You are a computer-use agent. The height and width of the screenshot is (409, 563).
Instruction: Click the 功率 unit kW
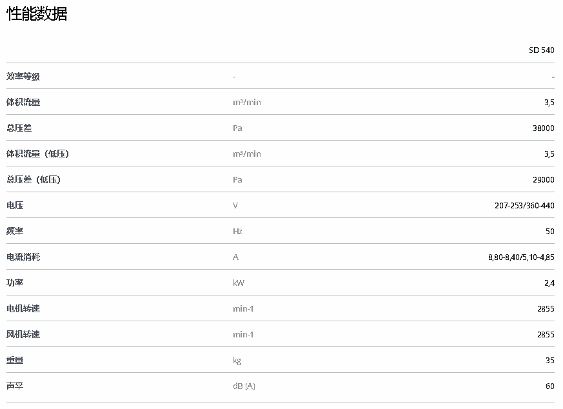click(x=239, y=283)
